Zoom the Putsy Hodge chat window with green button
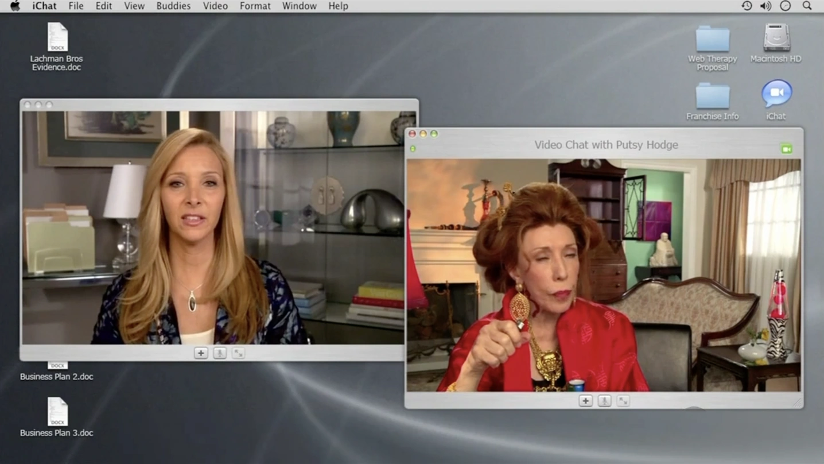This screenshot has width=824, height=464. click(434, 134)
